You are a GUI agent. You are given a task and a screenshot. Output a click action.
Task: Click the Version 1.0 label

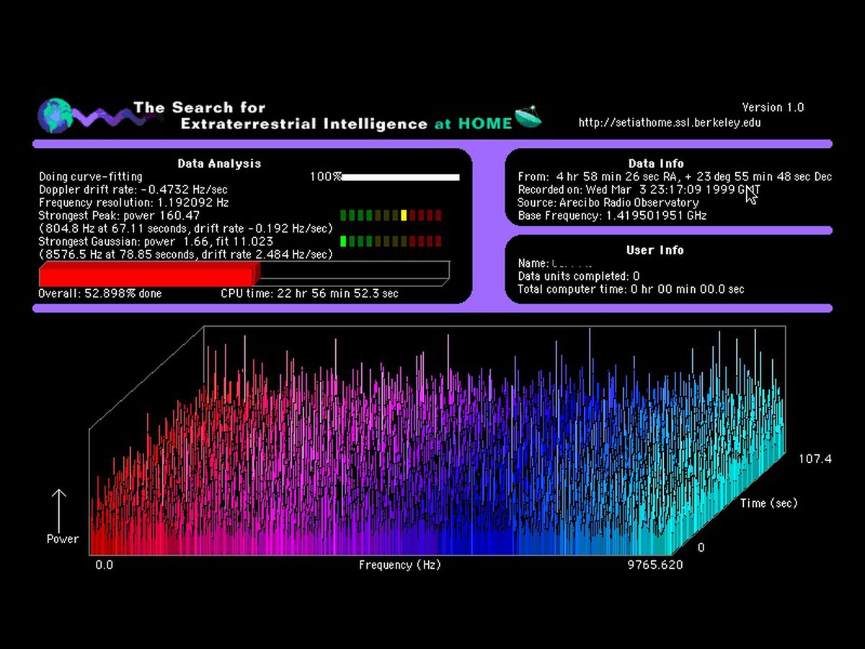[x=773, y=107]
